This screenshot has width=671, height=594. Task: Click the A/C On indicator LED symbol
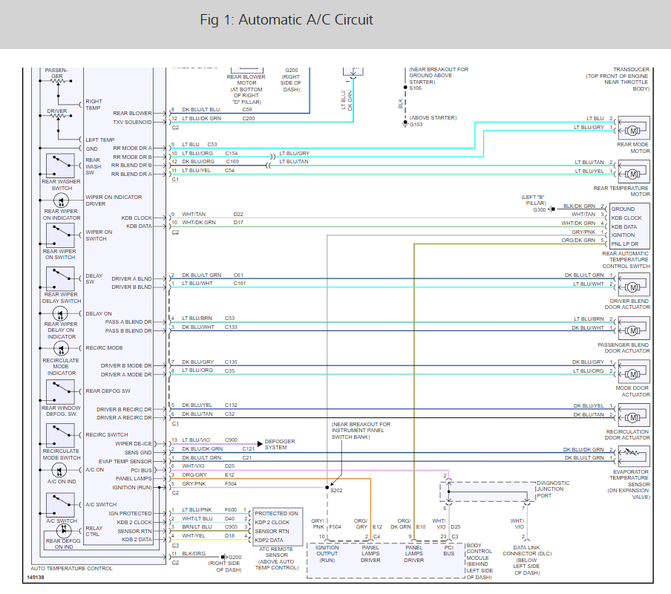tap(62, 471)
